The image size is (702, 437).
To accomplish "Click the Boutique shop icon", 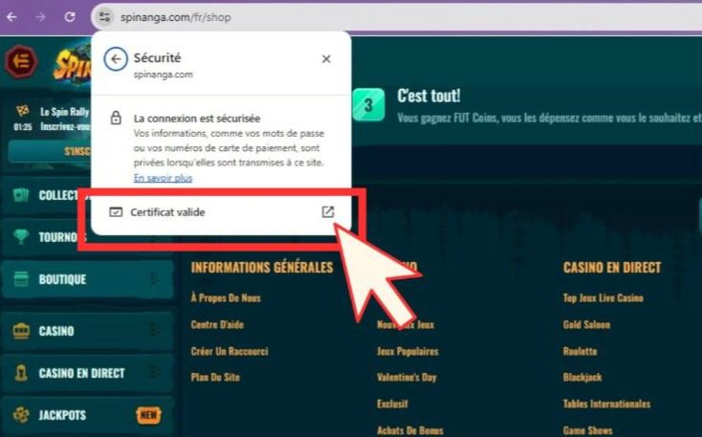I will point(21,279).
